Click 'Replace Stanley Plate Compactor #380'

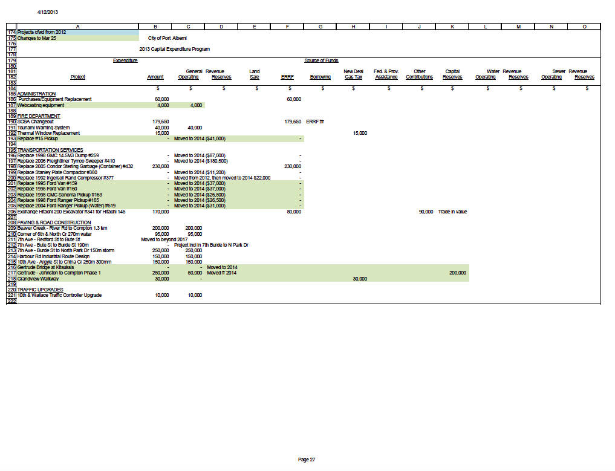(x=57, y=172)
